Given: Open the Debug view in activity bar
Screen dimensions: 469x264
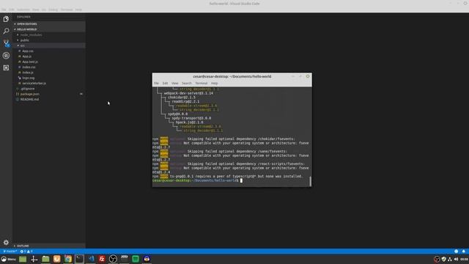Looking at the screenshot, I should (x=6, y=56).
